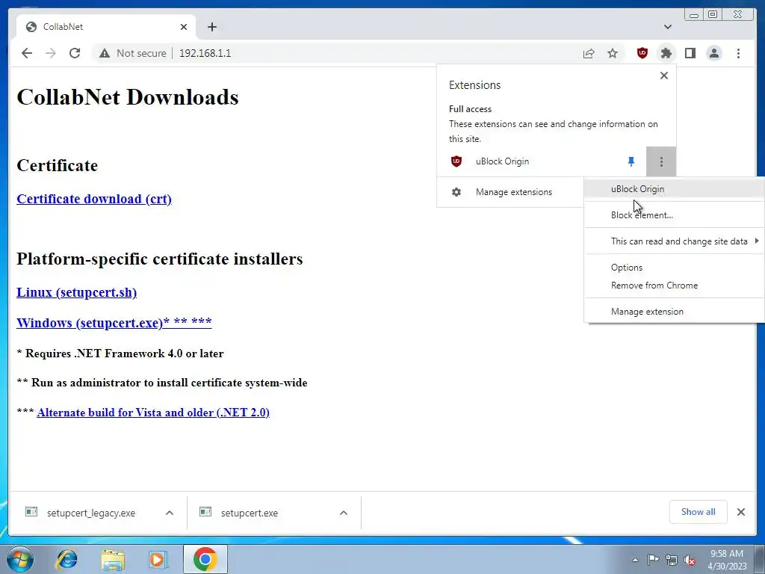Screen dimensions: 765x574
Task: Open the setupcert_legacy.exe download
Action: click(90, 513)
